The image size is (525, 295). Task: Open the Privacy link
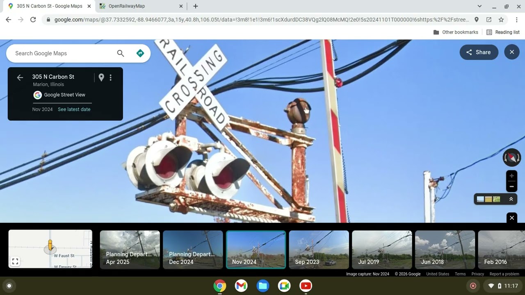pyautogui.click(x=477, y=274)
